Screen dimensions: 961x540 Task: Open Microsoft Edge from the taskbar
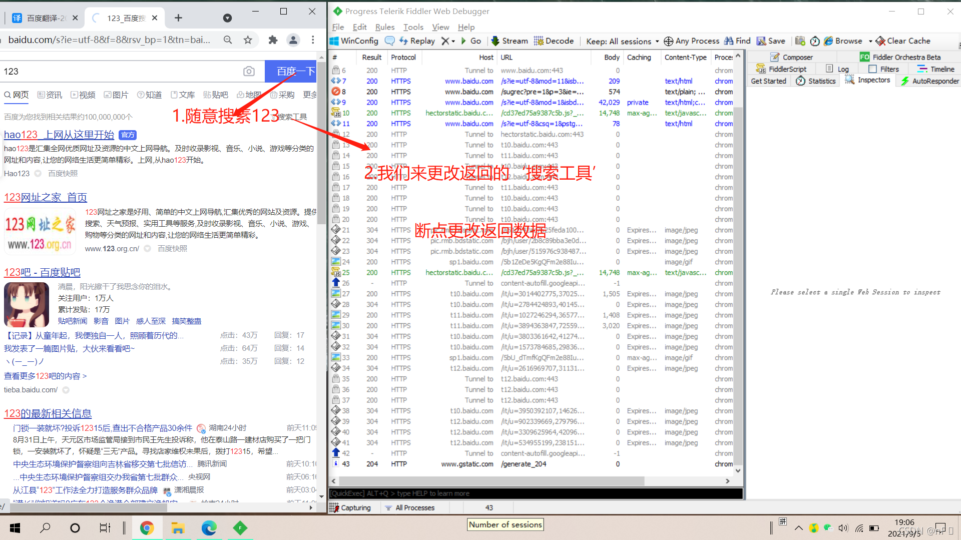209,527
